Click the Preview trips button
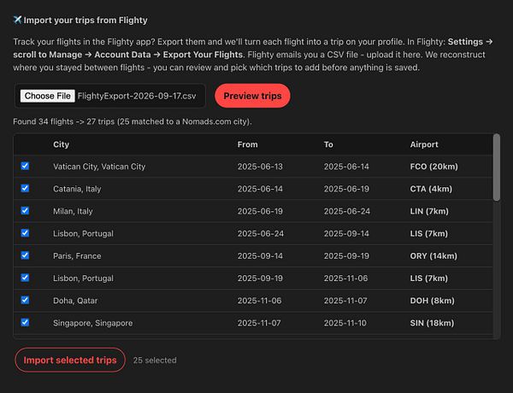 click(x=252, y=96)
